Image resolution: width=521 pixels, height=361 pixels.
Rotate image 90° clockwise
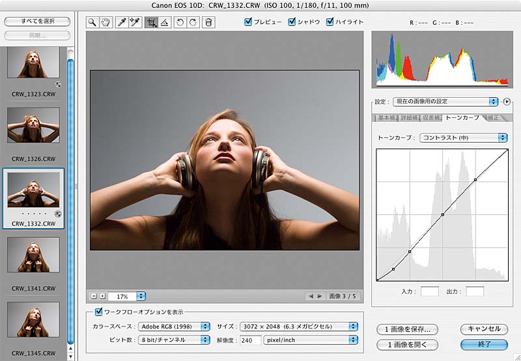coord(193,22)
